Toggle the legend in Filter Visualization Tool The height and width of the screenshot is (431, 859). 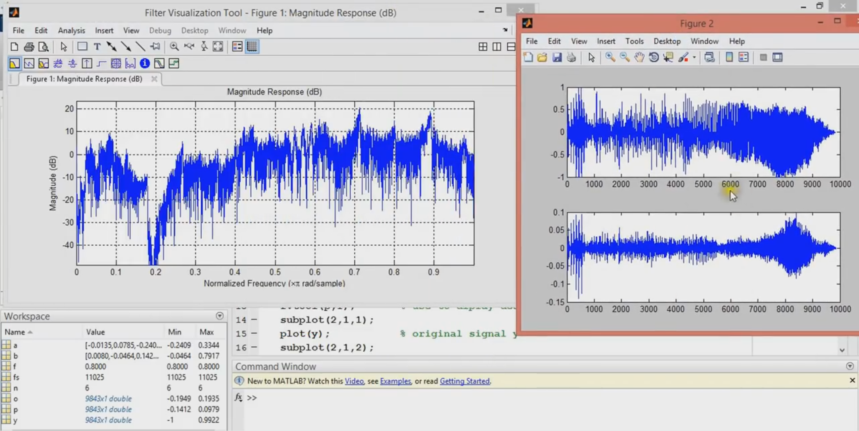[x=237, y=47]
